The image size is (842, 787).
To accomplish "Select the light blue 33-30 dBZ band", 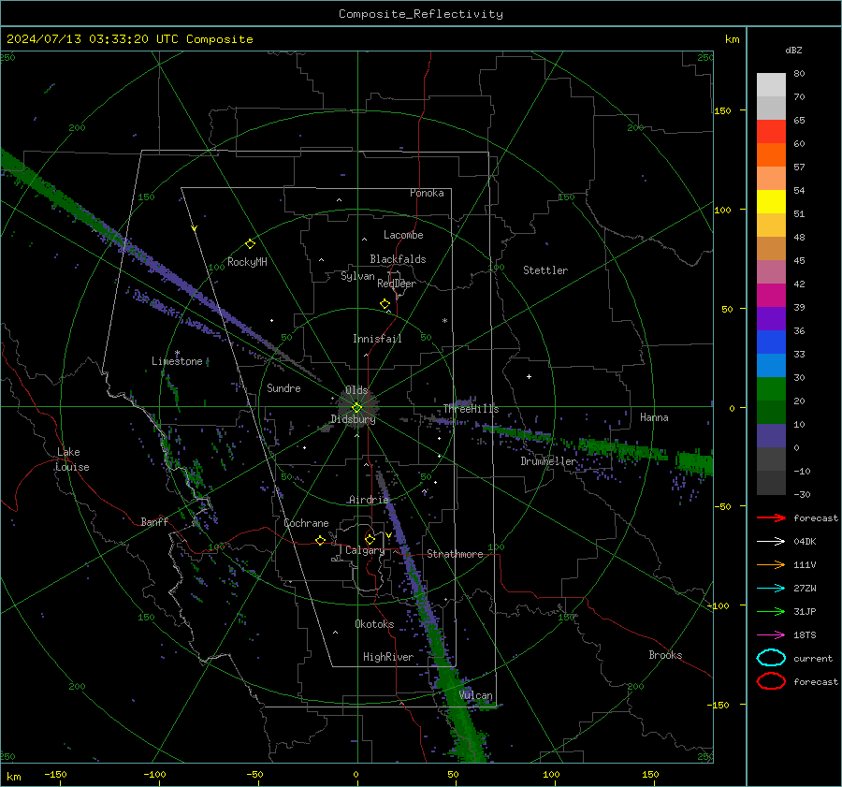I will (771, 365).
